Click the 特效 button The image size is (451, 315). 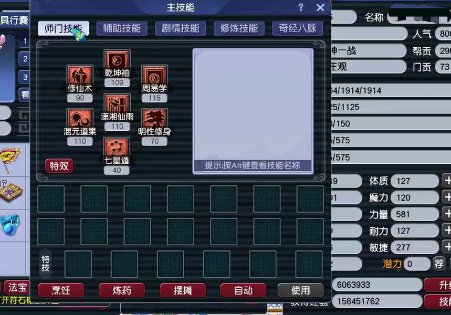point(59,166)
